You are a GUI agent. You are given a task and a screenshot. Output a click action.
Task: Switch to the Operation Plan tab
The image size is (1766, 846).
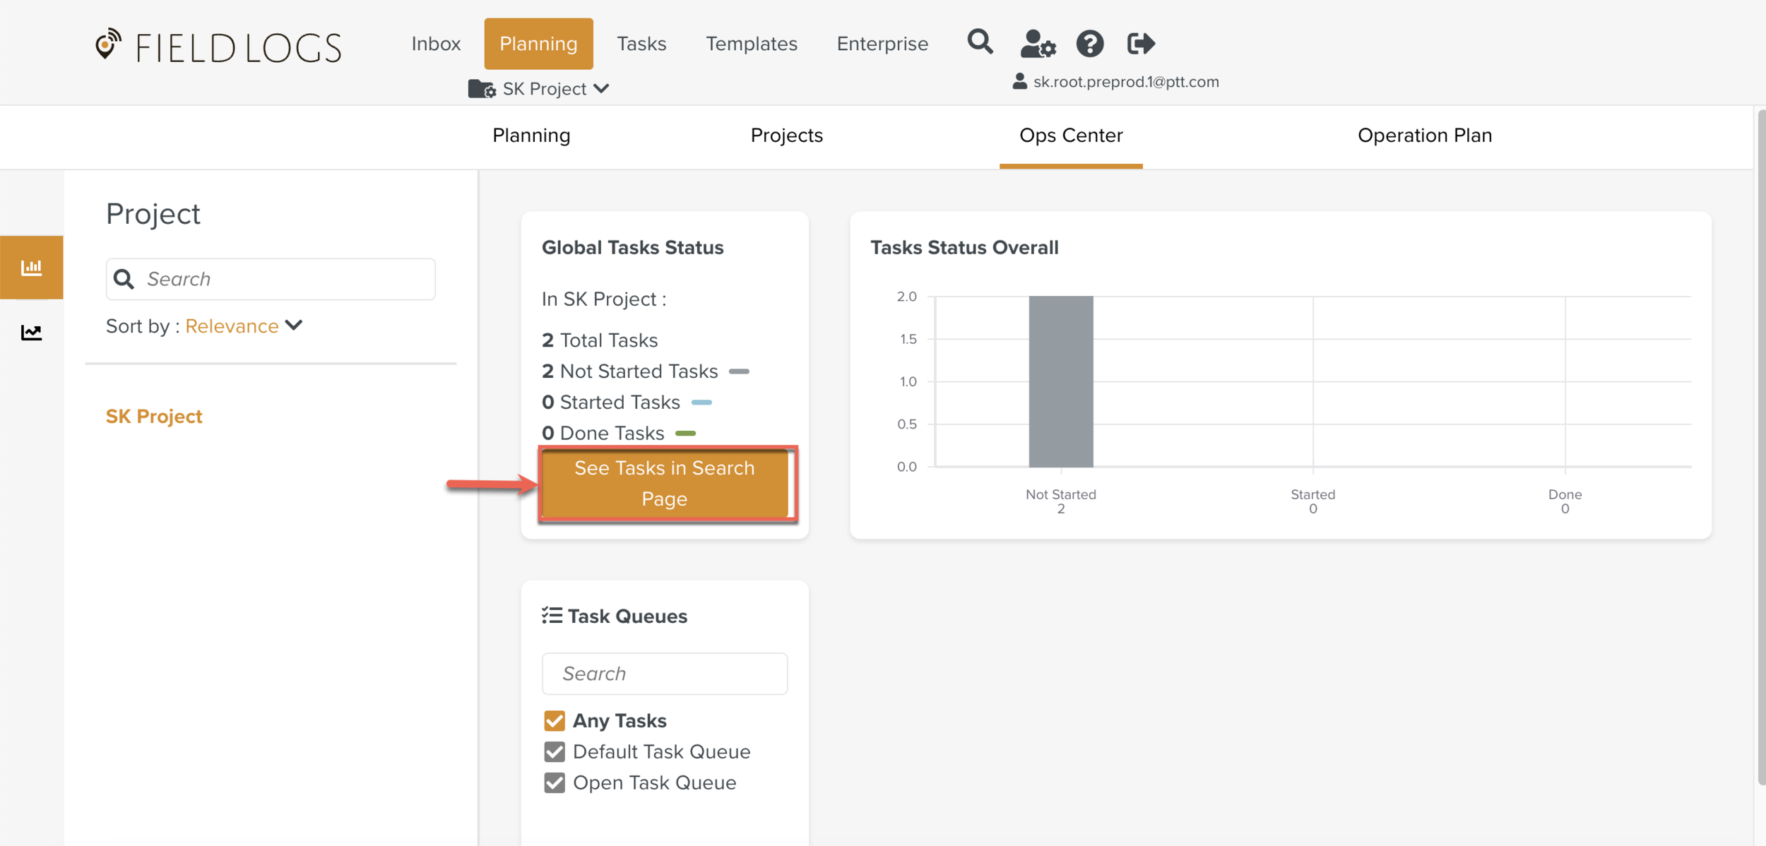click(x=1424, y=136)
